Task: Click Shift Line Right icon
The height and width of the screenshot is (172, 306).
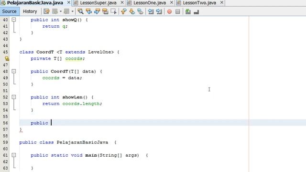Action: tap(159, 11)
